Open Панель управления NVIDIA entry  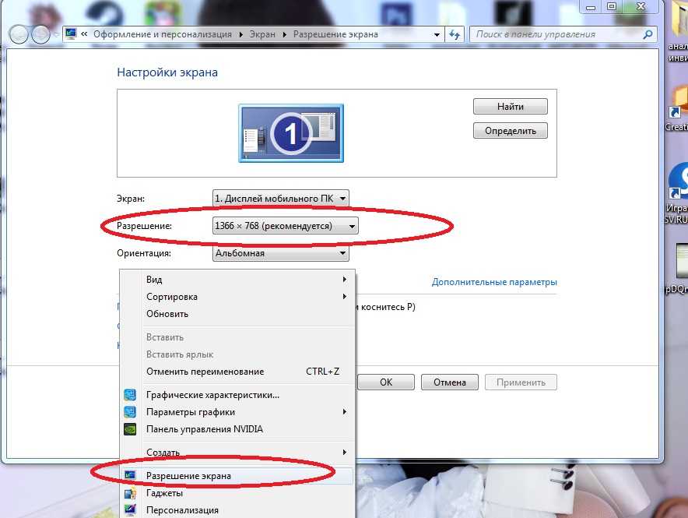pos(237,429)
